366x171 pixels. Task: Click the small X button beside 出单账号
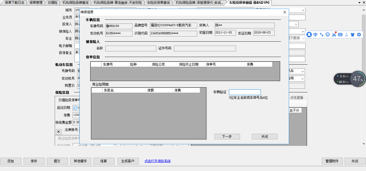coord(59,132)
